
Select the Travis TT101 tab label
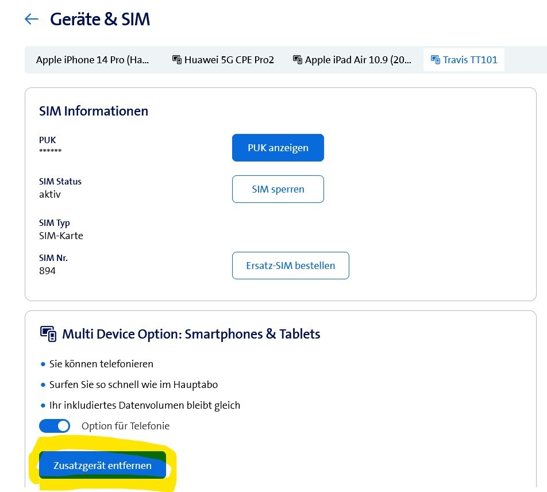point(470,60)
